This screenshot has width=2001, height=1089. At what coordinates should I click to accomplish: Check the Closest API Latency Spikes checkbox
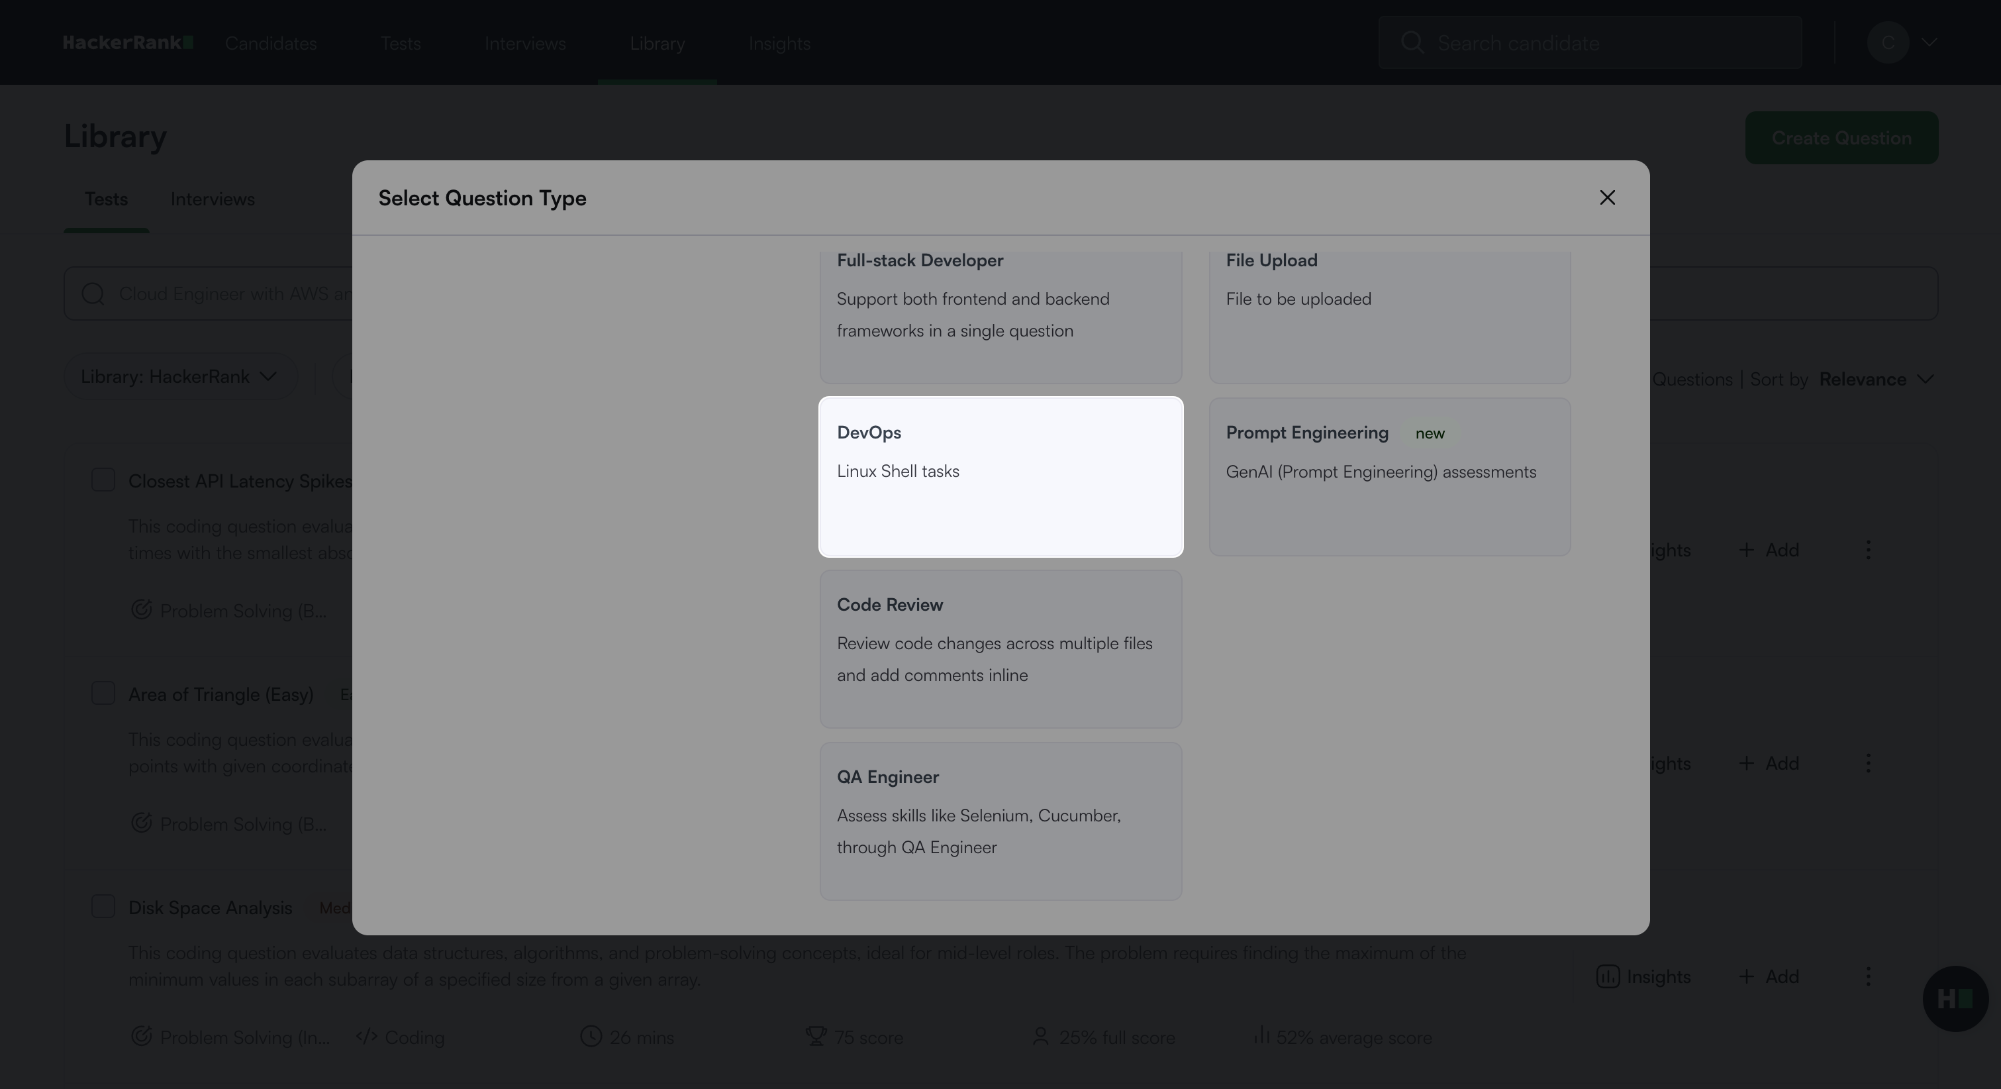[103, 480]
